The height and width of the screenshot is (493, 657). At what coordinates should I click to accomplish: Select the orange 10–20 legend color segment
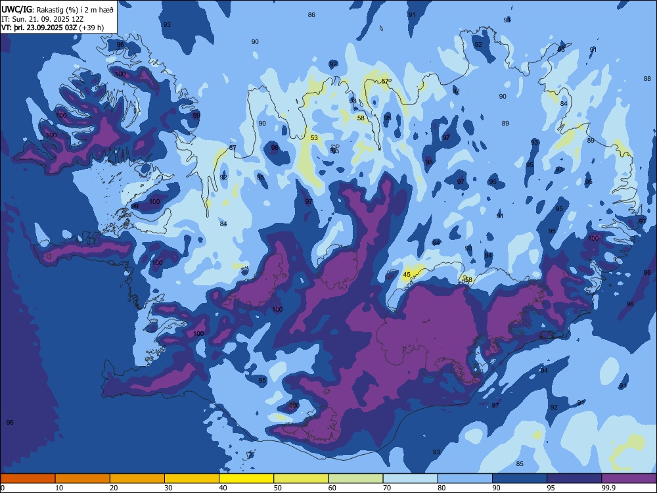pyautogui.click(x=83, y=479)
